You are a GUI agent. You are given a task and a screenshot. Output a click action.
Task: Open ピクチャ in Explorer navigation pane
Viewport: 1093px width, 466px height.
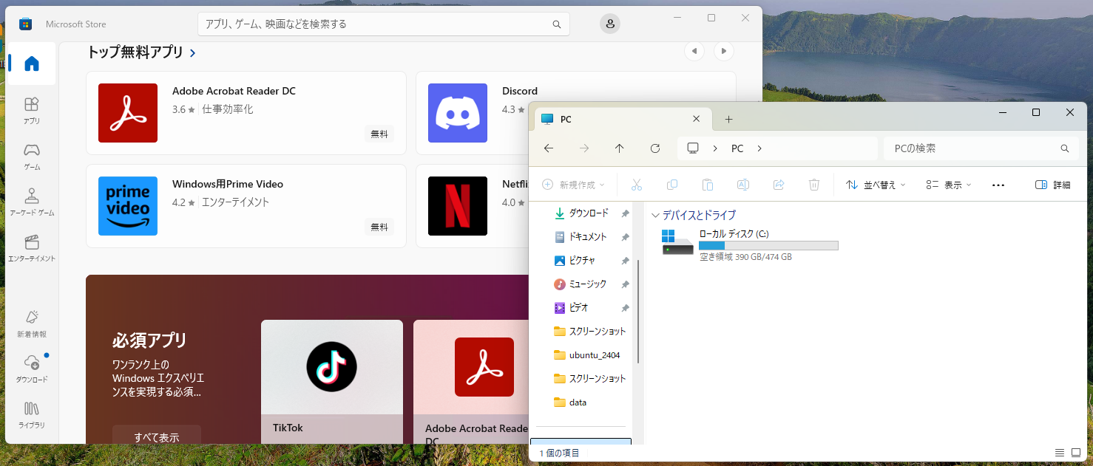[576, 261]
